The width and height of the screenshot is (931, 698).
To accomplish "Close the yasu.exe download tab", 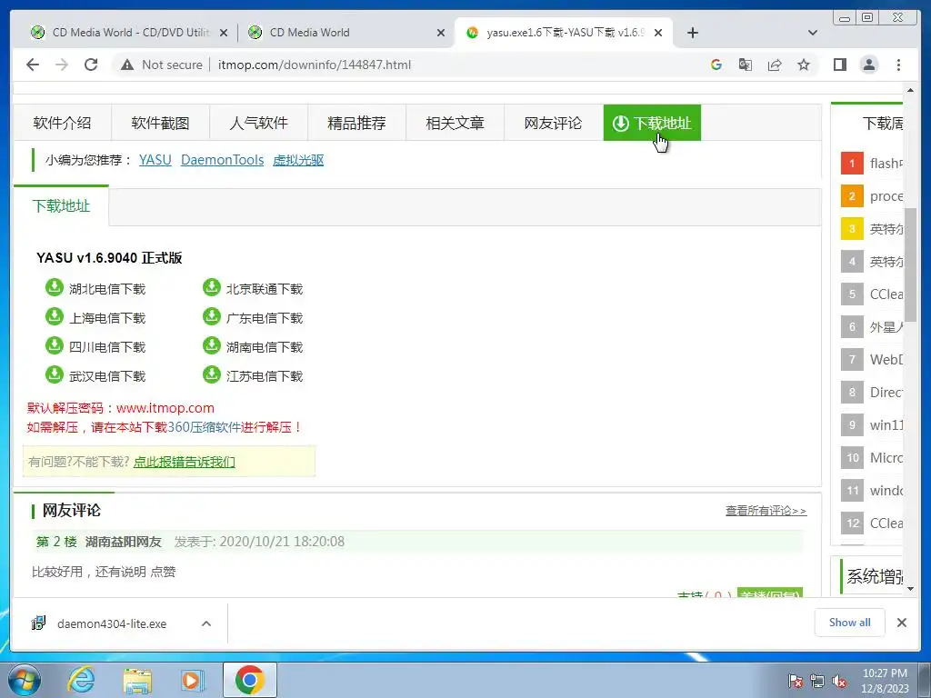I will [658, 33].
